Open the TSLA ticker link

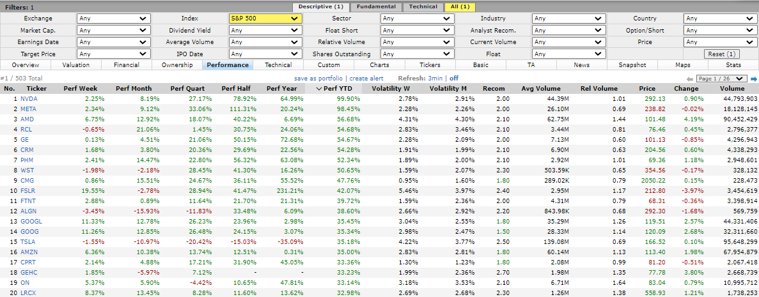(28, 242)
